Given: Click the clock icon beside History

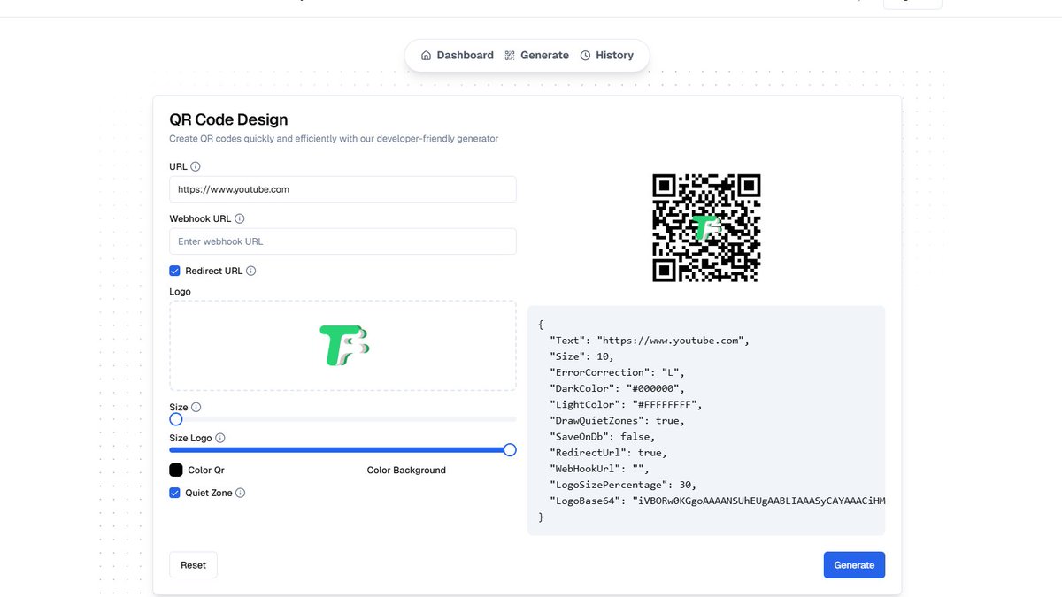Looking at the screenshot, I should pyautogui.click(x=585, y=56).
